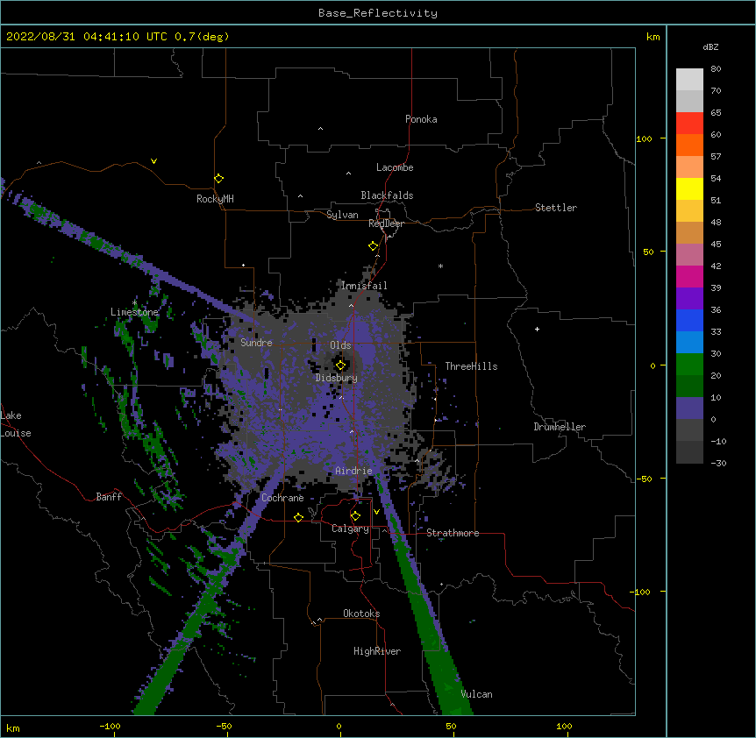Click the white asterisk marker east of Innisfail
This screenshot has height=738, width=756.
(440, 266)
